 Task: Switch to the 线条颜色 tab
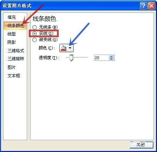pyautogui.click(x=15, y=25)
